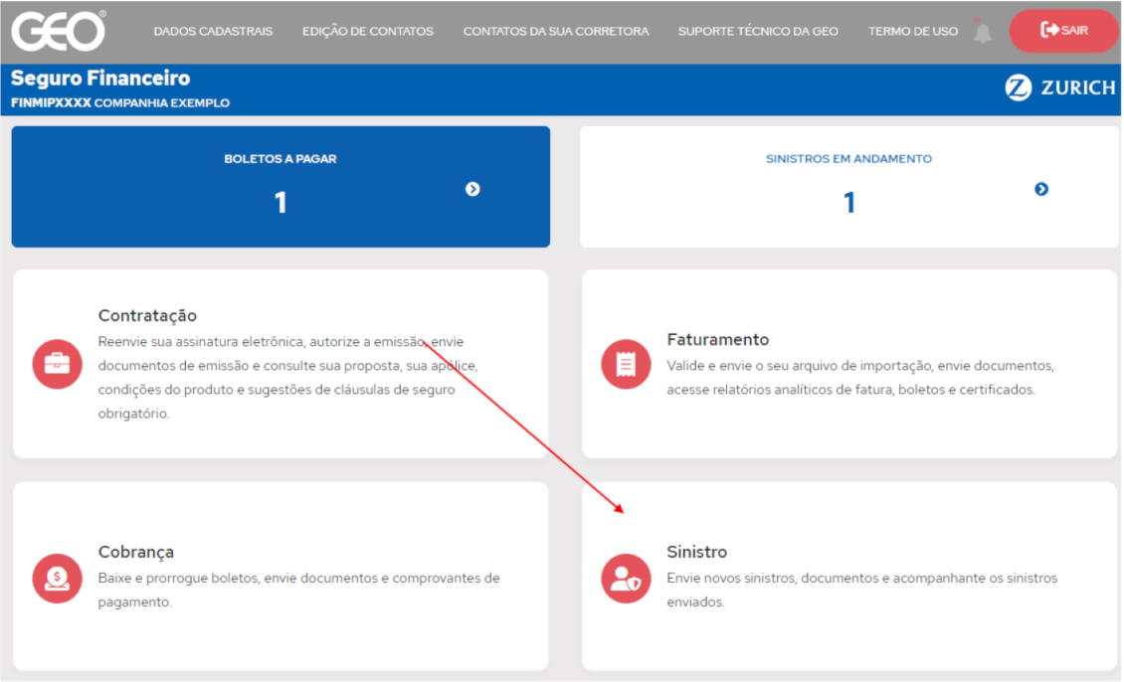Click the Sinistro description text
1124x682 pixels.
coord(861,590)
